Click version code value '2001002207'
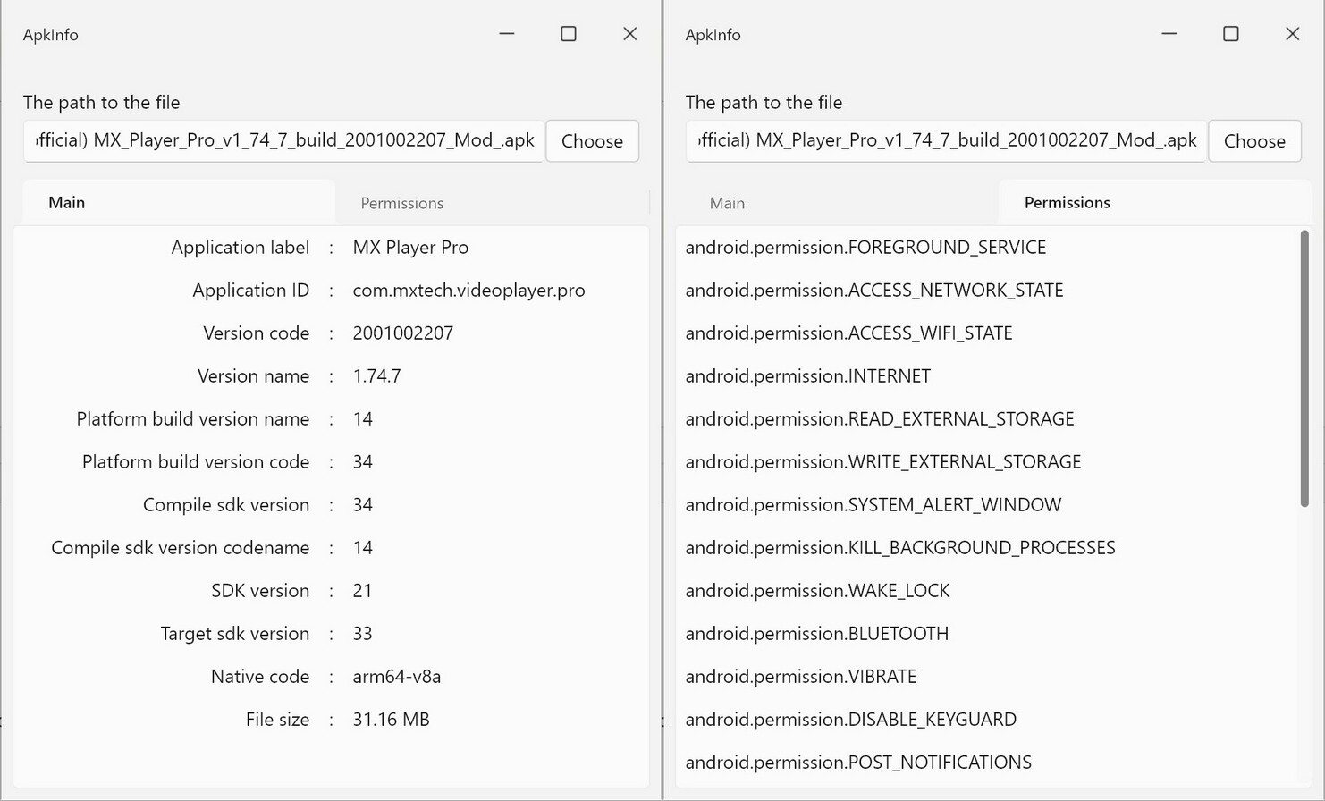 (x=403, y=333)
